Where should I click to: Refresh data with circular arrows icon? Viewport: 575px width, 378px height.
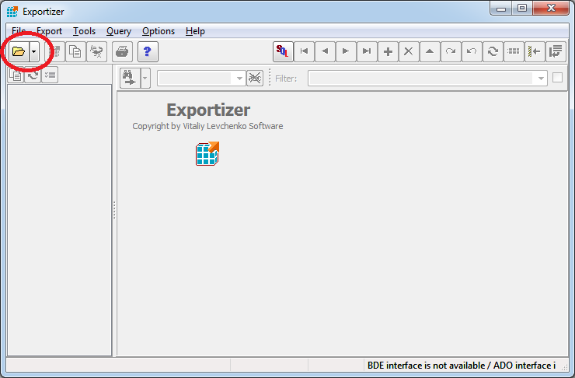coord(493,52)
